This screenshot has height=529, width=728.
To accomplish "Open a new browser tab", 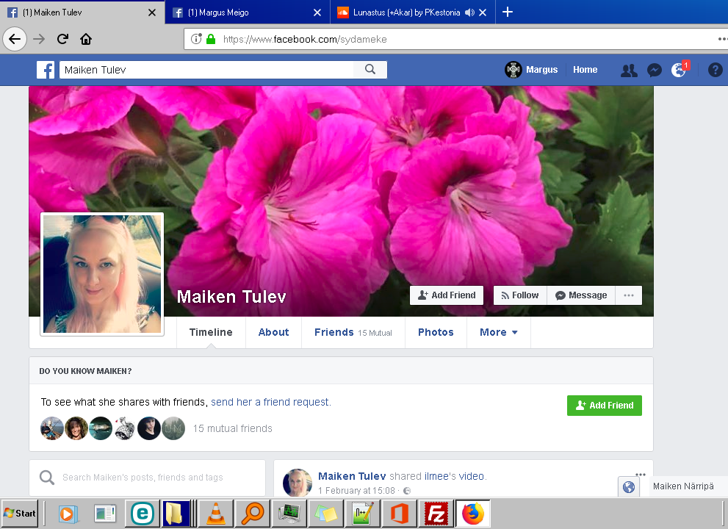I will point(508,12).
